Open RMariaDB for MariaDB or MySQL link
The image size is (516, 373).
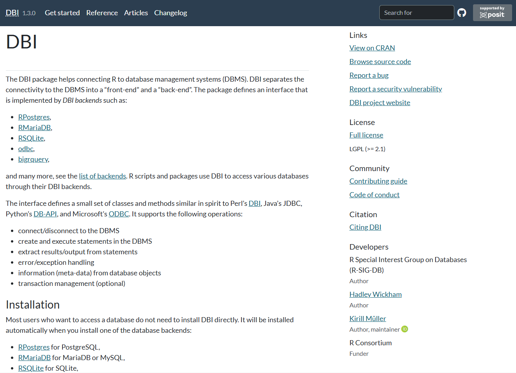pos(34,358)
